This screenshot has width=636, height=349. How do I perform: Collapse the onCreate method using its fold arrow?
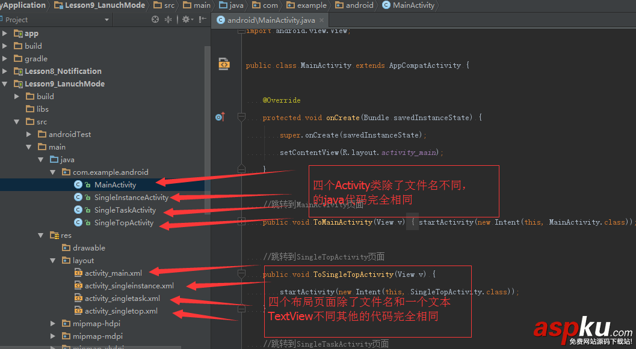[241, 117]
